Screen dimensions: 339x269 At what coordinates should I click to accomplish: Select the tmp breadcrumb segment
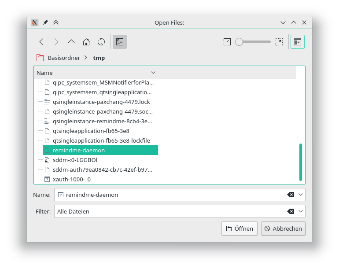(x=99, y=58)
